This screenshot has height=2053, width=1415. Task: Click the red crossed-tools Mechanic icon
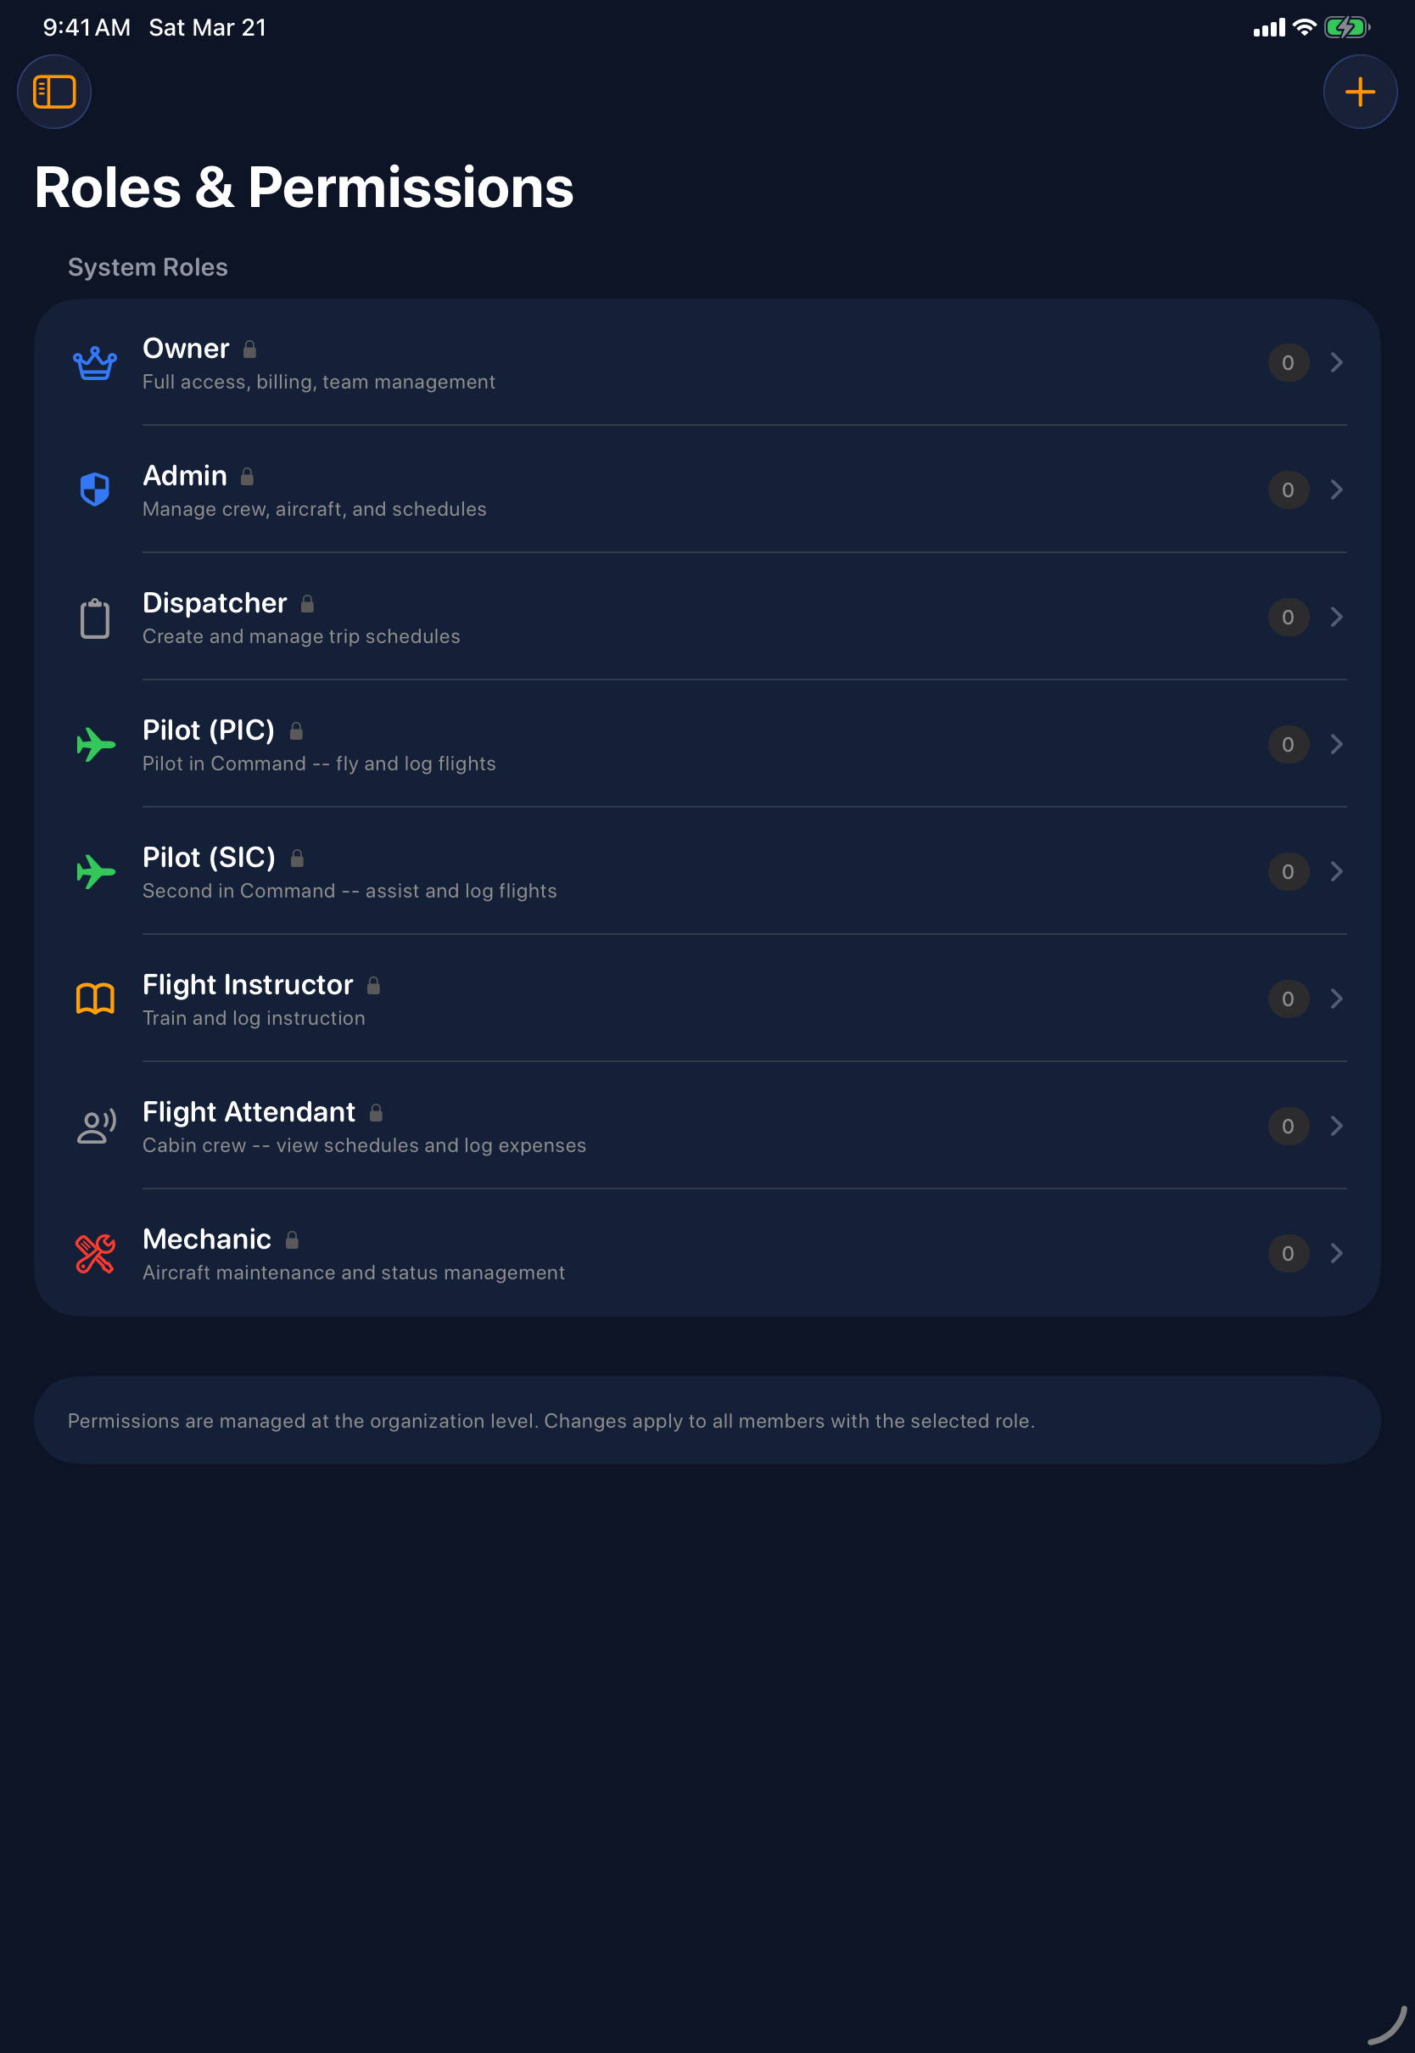pyautogui.click(x=95, y=1253)
